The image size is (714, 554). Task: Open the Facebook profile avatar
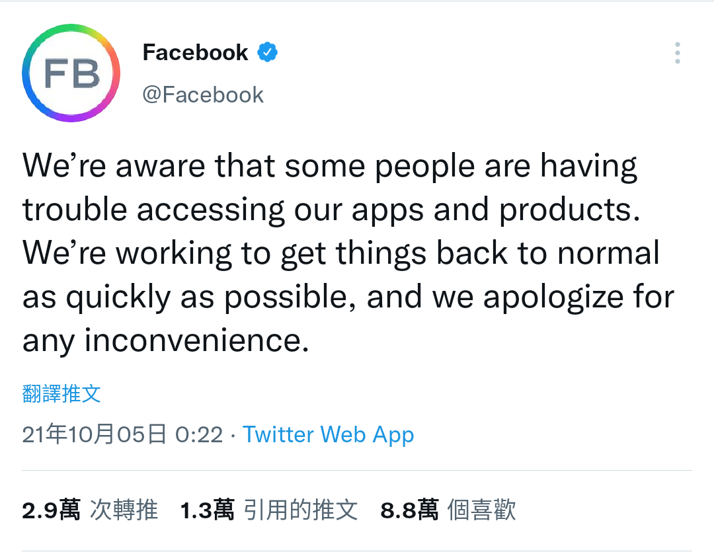point(71,73)
